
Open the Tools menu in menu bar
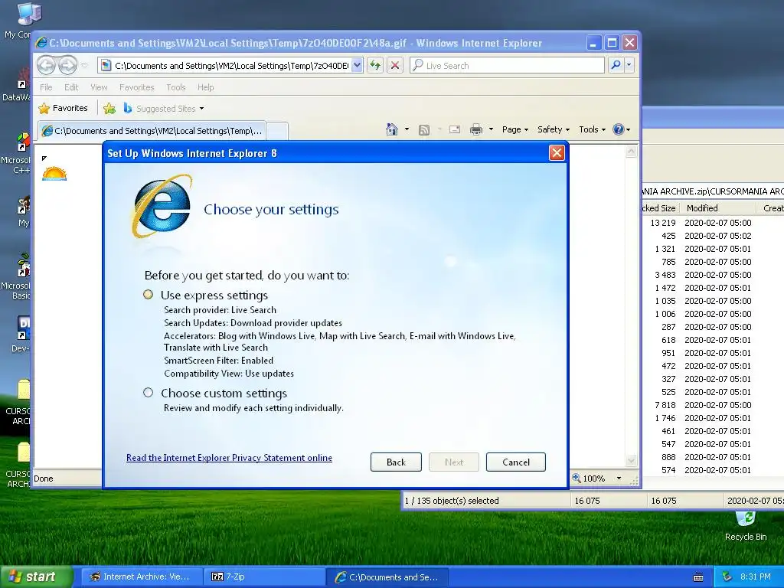click(x=176, y=87)
